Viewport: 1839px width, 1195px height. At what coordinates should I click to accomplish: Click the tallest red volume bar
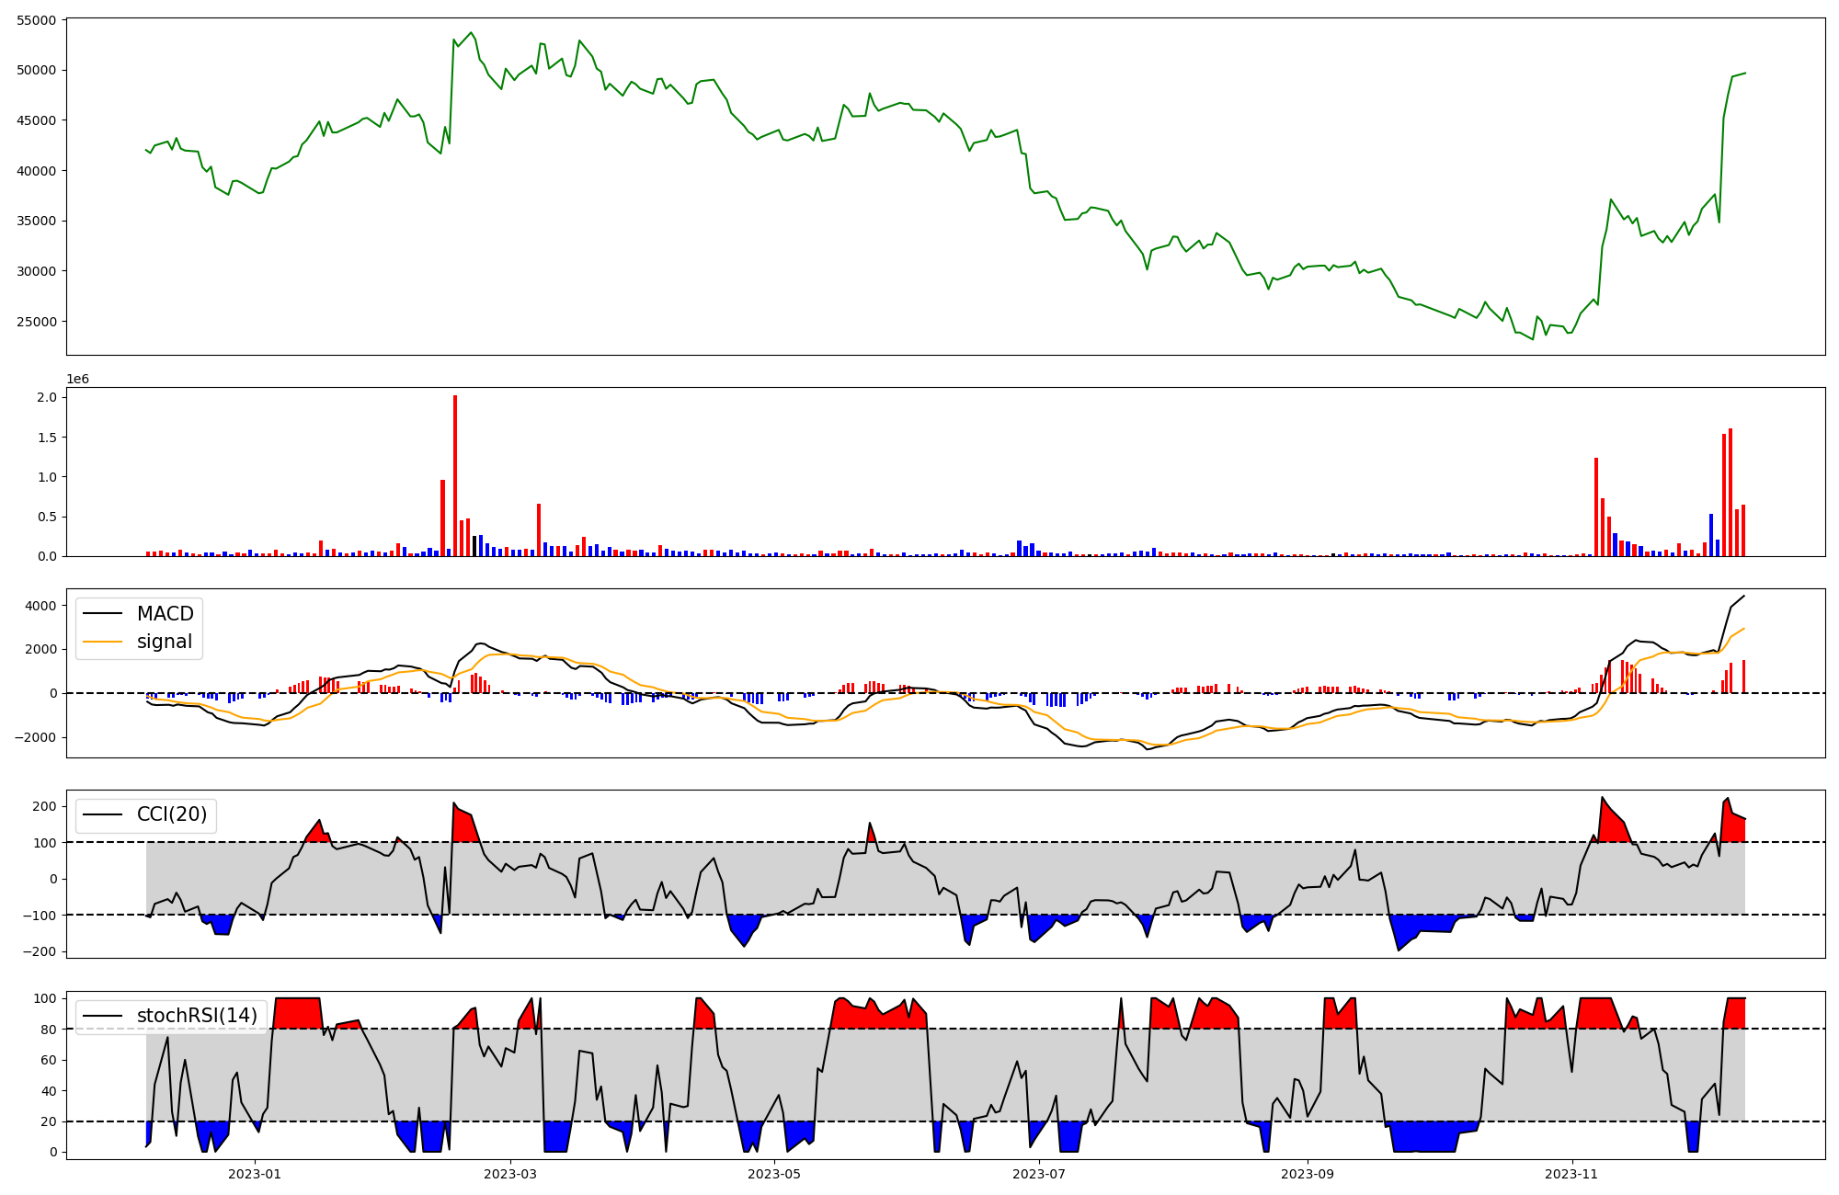coord(455,478)
